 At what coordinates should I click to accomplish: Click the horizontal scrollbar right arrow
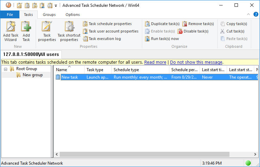pos(255,154)
